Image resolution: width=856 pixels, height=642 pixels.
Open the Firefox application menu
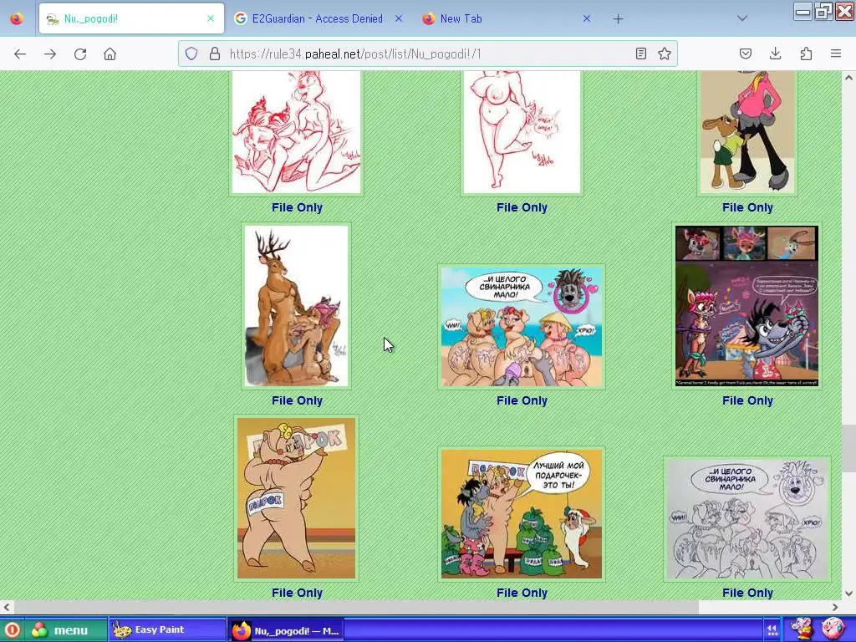(x=836, y=53)
